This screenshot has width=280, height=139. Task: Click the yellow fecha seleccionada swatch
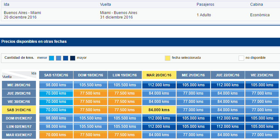tap(167, 58)
